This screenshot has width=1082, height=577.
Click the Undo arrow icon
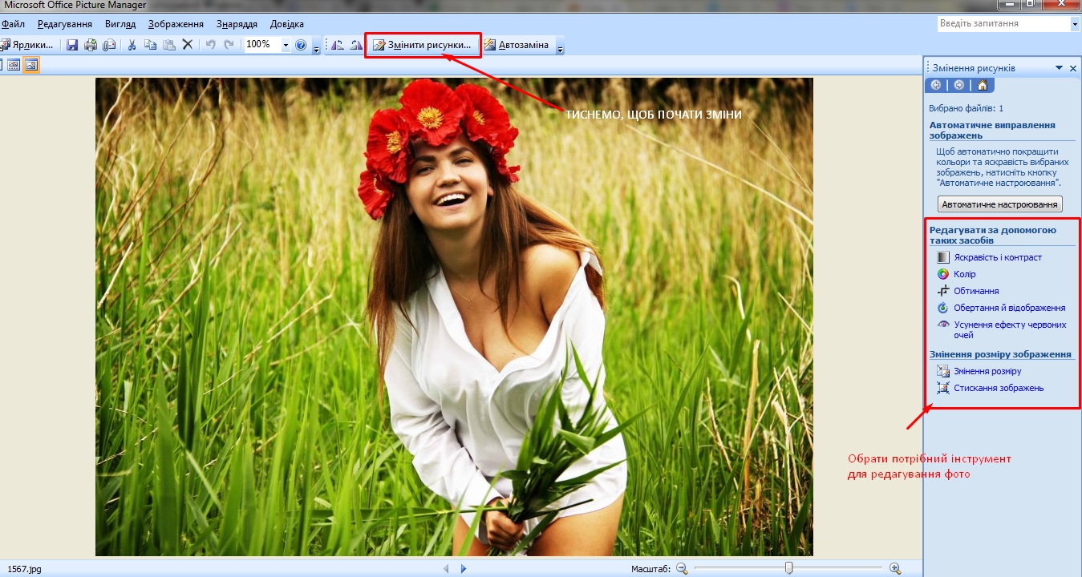point(211,45)
